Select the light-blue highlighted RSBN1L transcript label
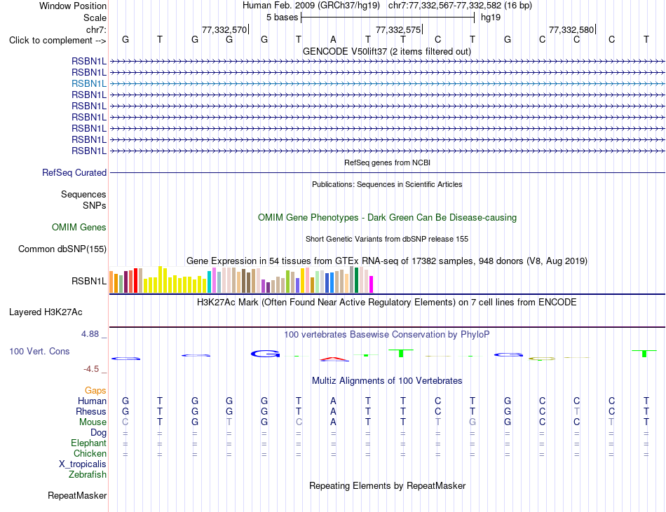Screen dimensions: 666x512 pos(89,83)
